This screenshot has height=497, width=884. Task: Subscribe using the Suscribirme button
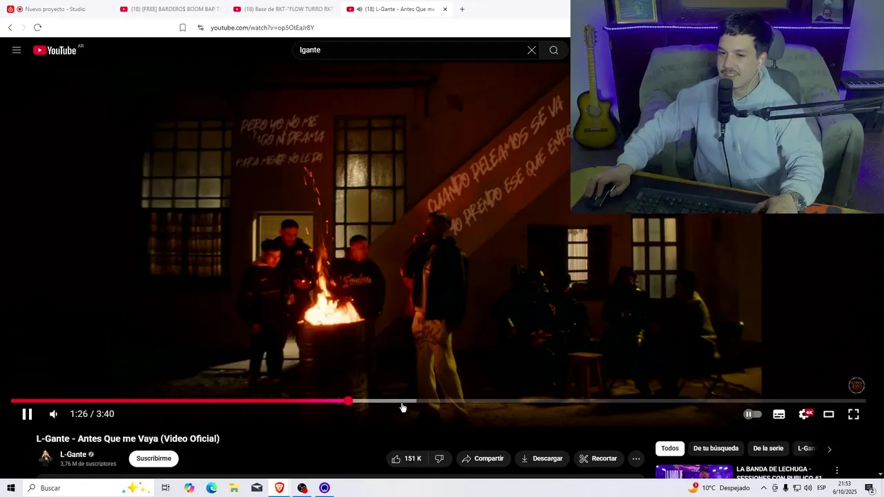coord(153,458)
